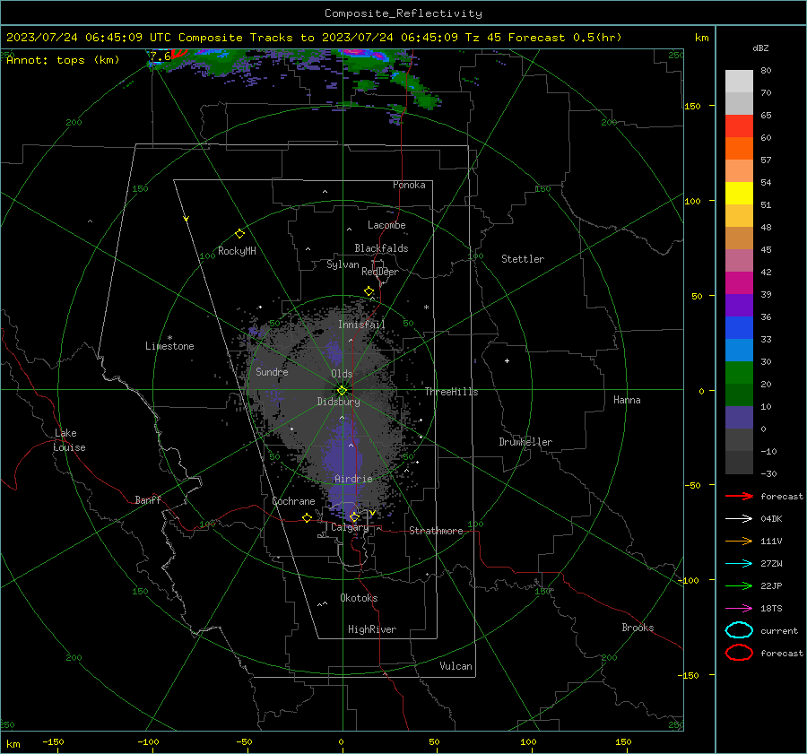The height and width of the screenshot is (754, 807).
Task: Click the Limestone label
Action: coord(169,346)
